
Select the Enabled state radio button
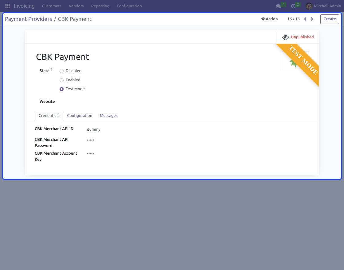pos(61,80)
